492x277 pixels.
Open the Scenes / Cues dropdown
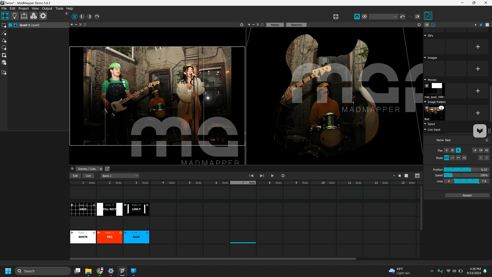tap(90, 169)
